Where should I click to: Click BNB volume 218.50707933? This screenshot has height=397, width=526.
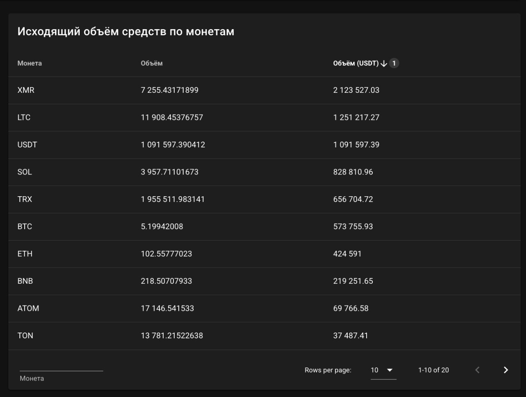[166, 281]
